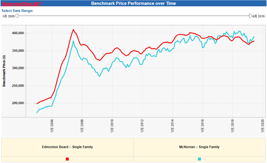The height and width of the screenshot is (163, 267).
Task: Select the Edmonton Board – Single Family legend label
Action: (67, 147)
